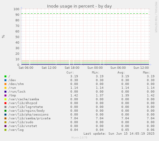The image size is (159, 141).
Task: Click the green swatch for / filesystem
Action: (5, 76)
